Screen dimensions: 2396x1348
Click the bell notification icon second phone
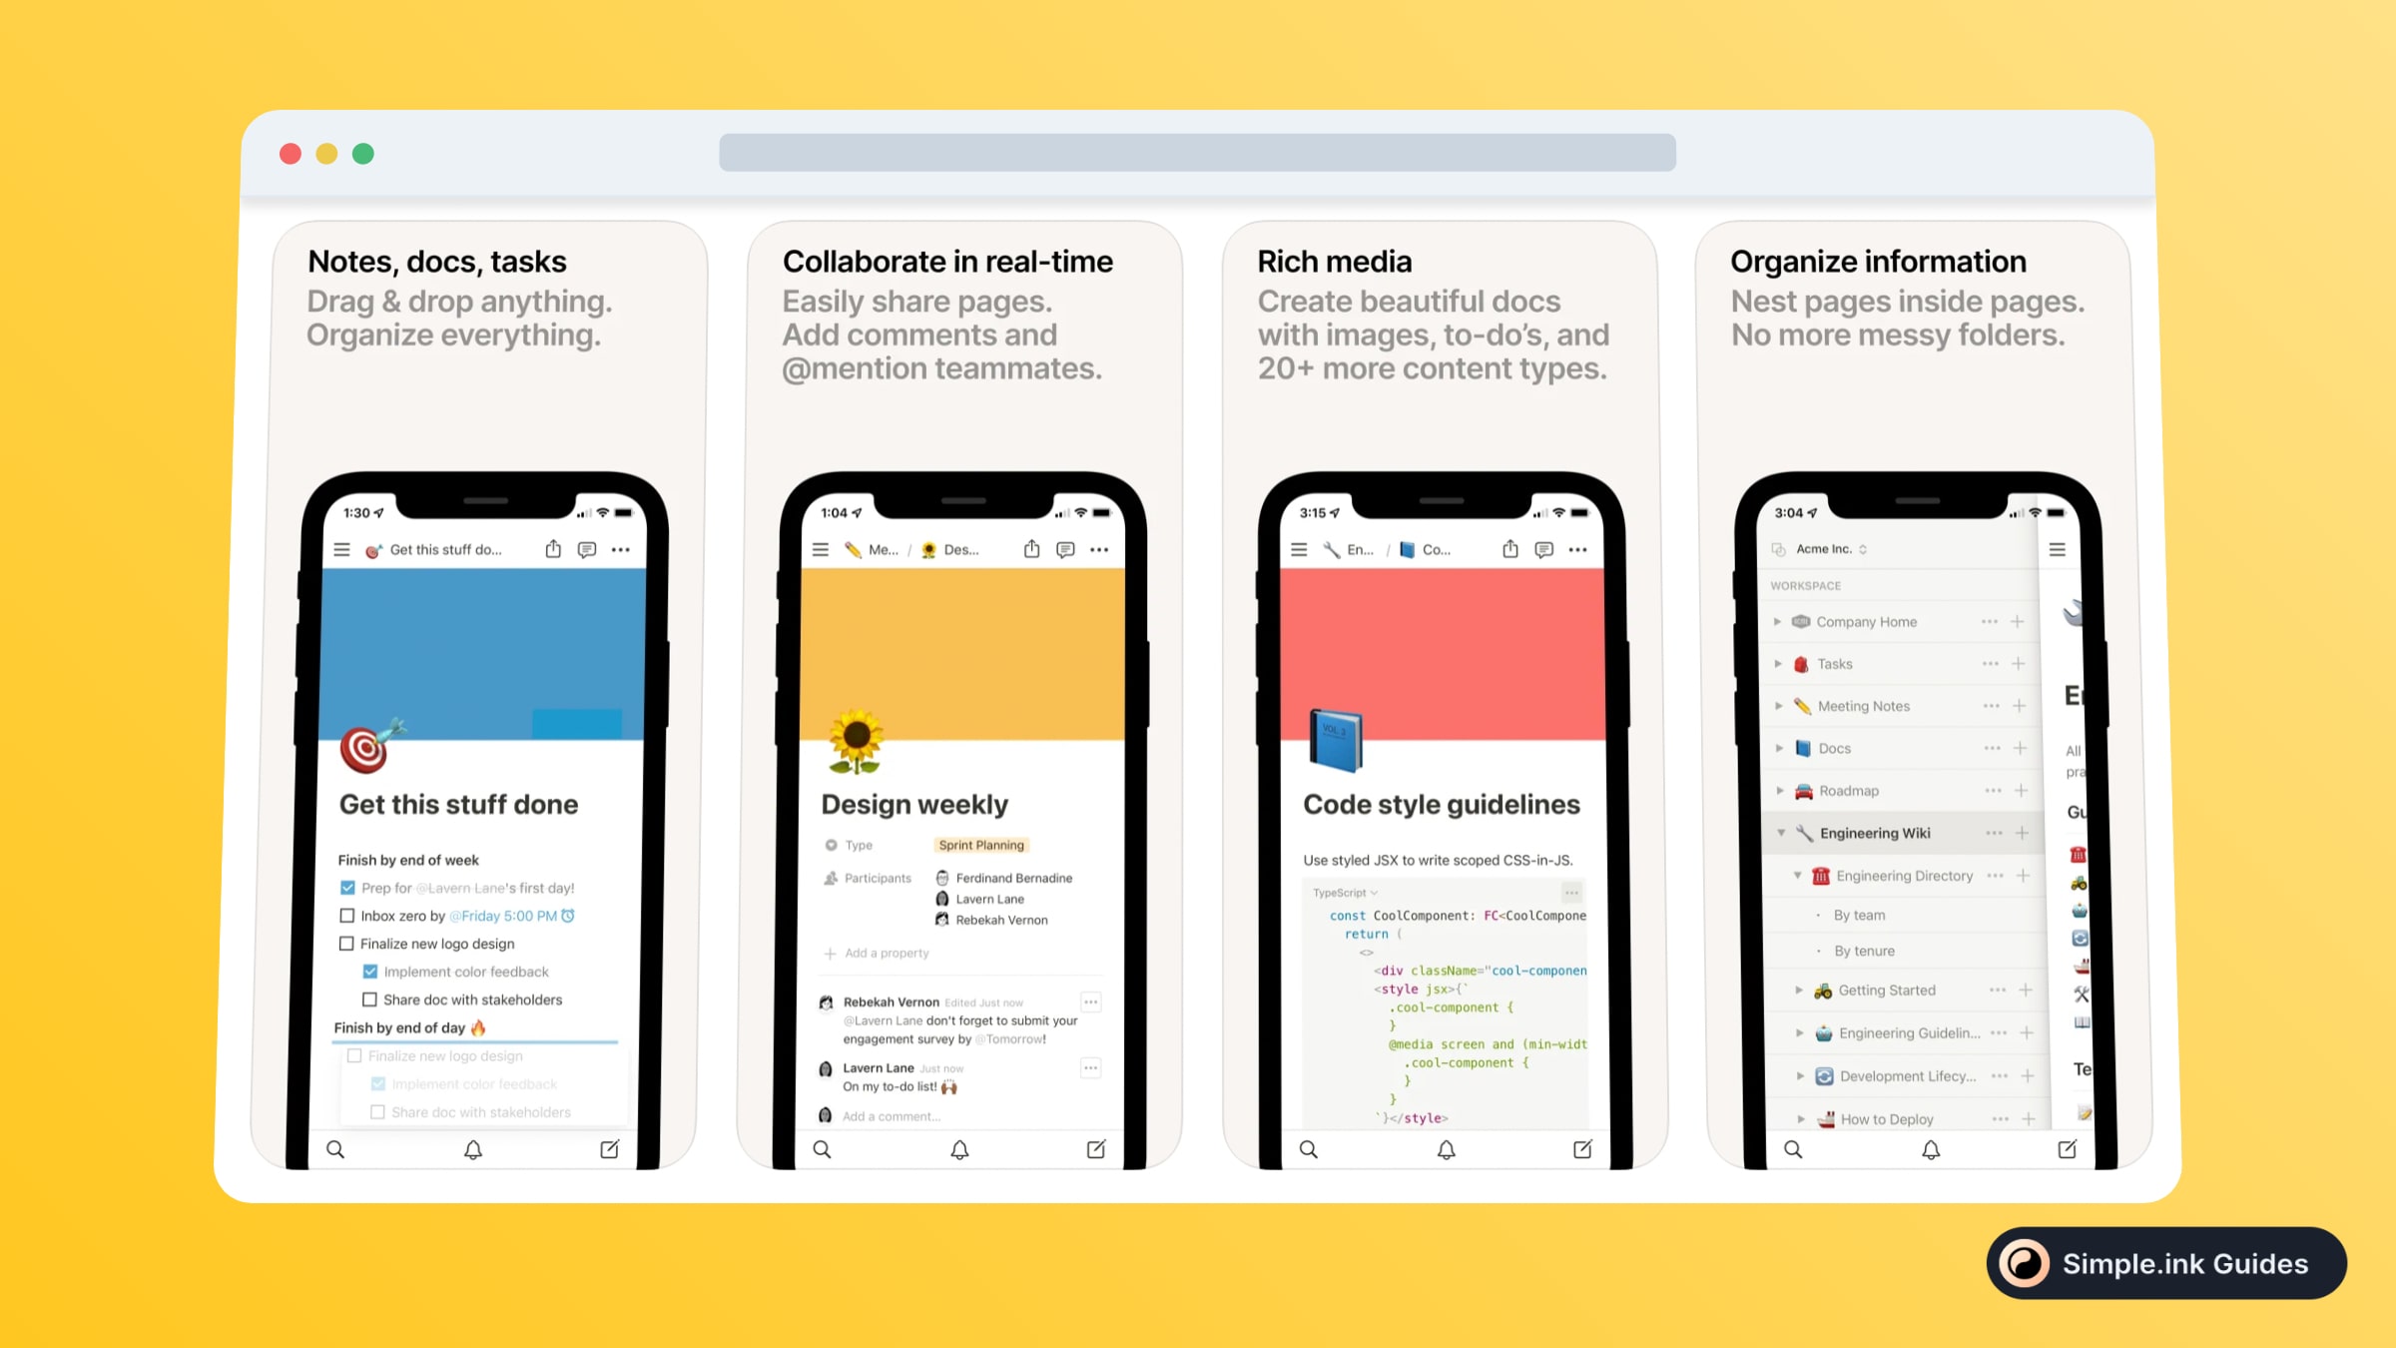(x=959, y=1149)
